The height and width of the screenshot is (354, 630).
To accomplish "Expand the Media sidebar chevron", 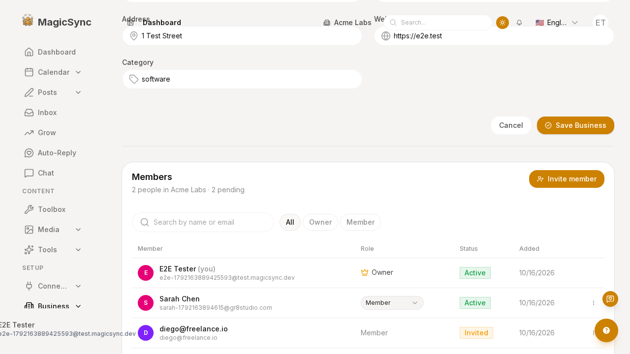I will (x=78, y=230).
